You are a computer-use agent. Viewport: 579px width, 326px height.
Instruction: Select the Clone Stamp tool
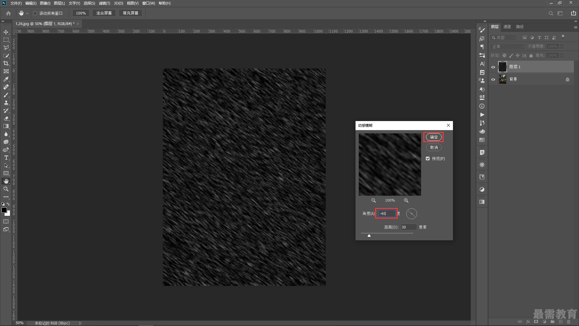click(6, 103)
